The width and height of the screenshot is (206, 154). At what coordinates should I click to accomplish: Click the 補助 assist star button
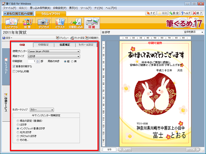point(162,13)
